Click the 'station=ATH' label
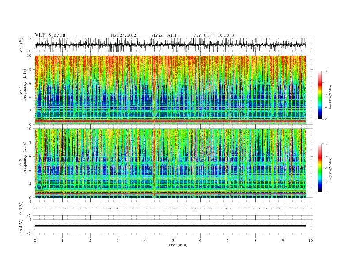The height and width of the screenshot is (270, 350). (x=164, y=35)
